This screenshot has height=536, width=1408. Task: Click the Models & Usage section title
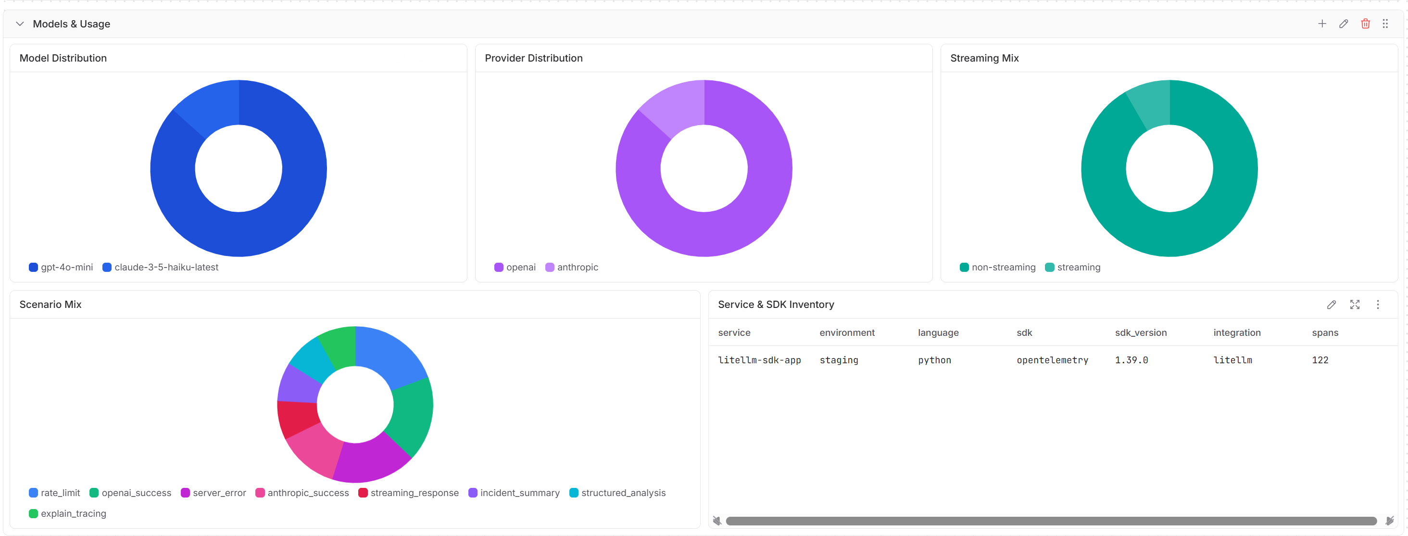tap(72, 24)
